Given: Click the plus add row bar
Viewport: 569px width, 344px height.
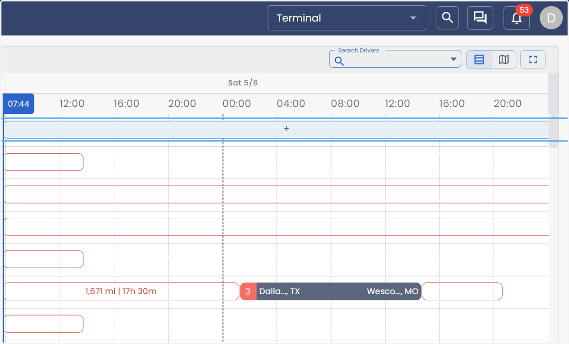Looking at the screenshot, I should coord(276,129).
